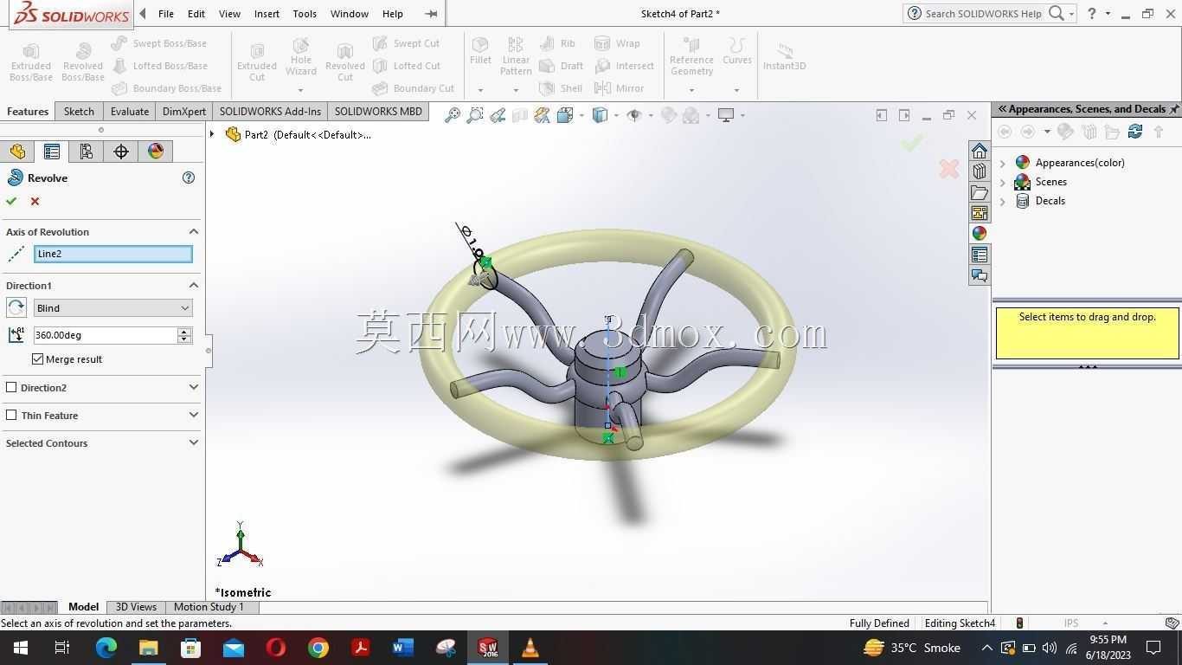Open VLC from taskbar
Screen dimensions: 1182x665
tap(530, 648)
